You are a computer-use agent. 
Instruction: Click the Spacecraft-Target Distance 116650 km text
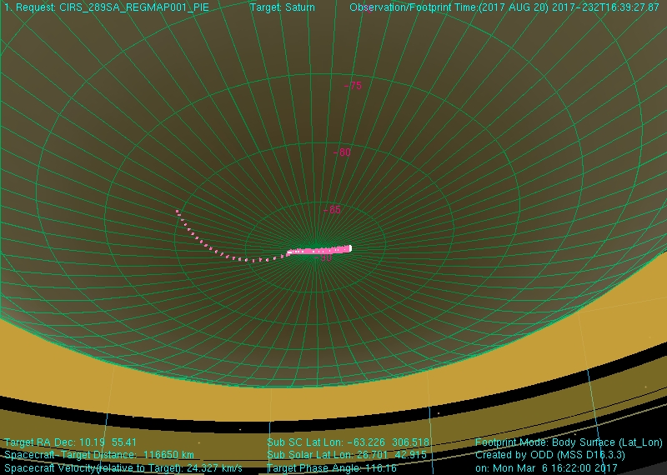[x=99, y=455]
